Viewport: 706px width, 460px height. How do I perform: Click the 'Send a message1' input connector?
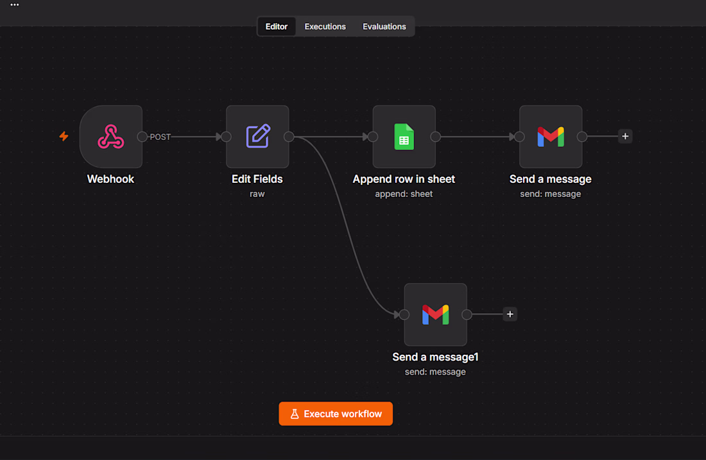point(404,314)
